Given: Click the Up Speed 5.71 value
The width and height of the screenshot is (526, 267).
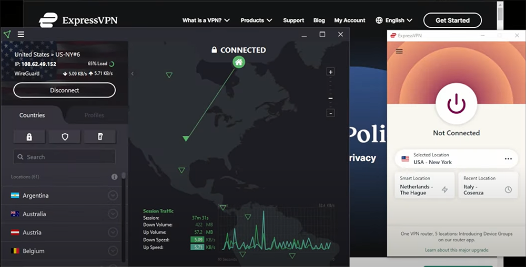Looking at the screenshot, I should pos(198,248).
